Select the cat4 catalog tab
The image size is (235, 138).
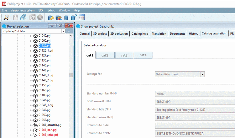tap(143, 55)
